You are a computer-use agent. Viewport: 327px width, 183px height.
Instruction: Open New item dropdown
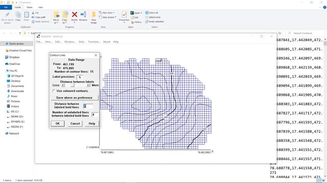pyautogui.click(x=106, y=13)
